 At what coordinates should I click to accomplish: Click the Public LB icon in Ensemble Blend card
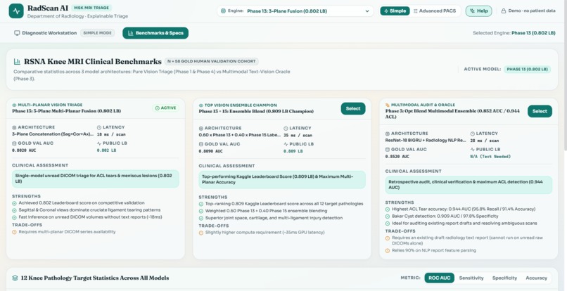pos(286,144)
